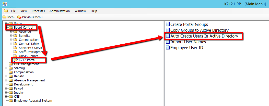Select Employee Appraisal System folder
The width and height of the screenshot is (269, 106).
pyautogui.click(x=33, y=101)
